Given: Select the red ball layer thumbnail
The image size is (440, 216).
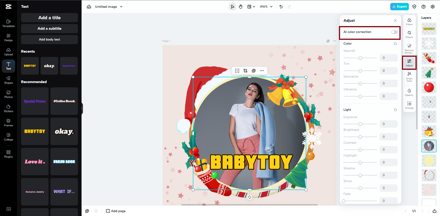Looking at the screenshot, I should [x=429, y=87].
